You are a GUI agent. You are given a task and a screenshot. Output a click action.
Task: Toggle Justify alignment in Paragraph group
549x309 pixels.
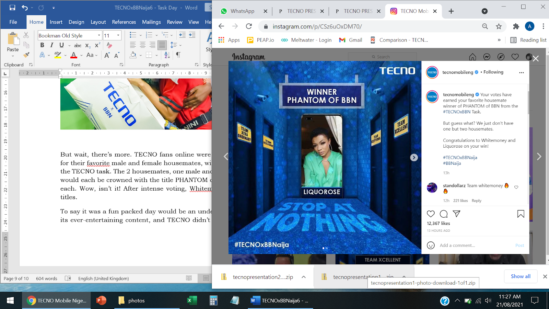[162, 45]
